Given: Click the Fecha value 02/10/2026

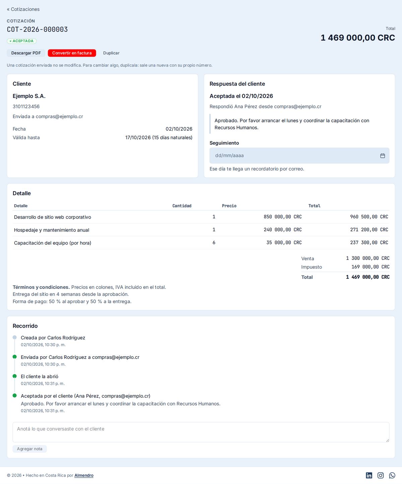Looking at the screenshot, I should (x=179, y=129).
